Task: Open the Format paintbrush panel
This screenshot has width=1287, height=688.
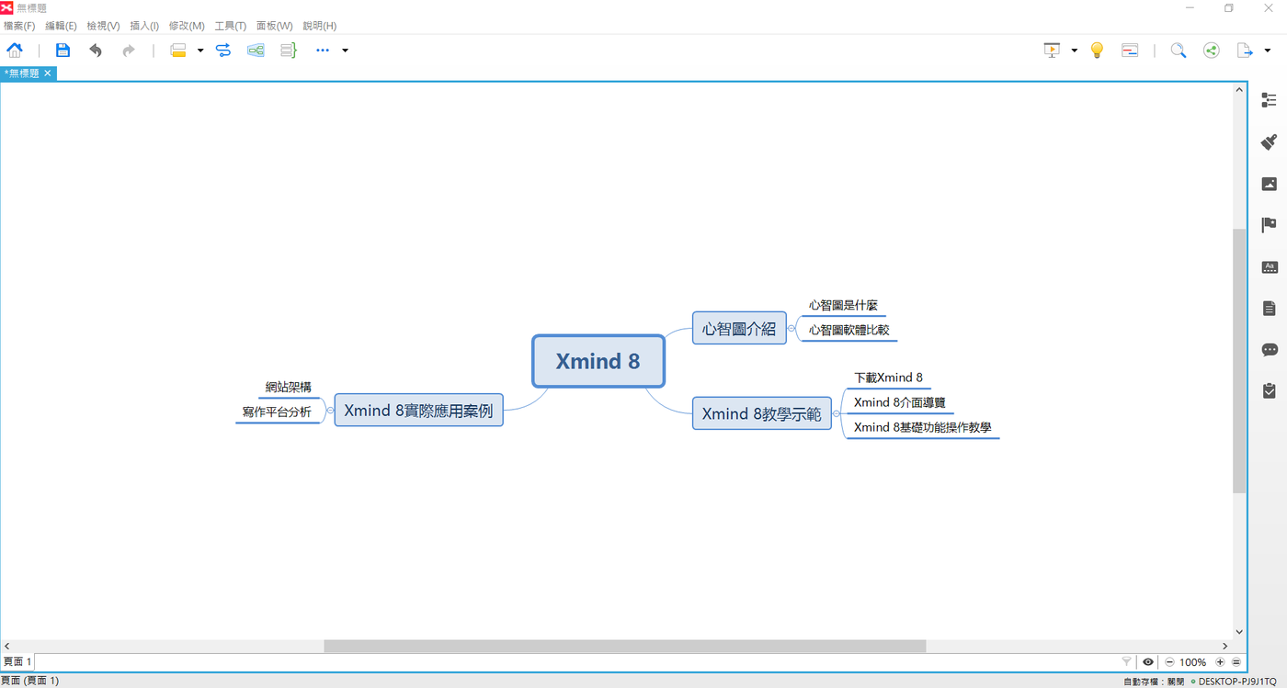Action: (x=1270, y=141)
